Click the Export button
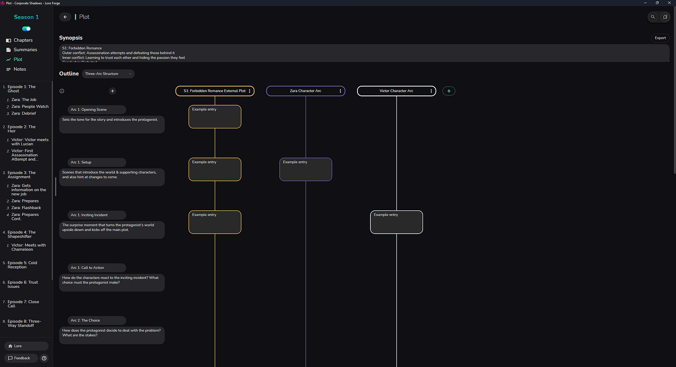676x367 pixels. click(x=660, y=38)
